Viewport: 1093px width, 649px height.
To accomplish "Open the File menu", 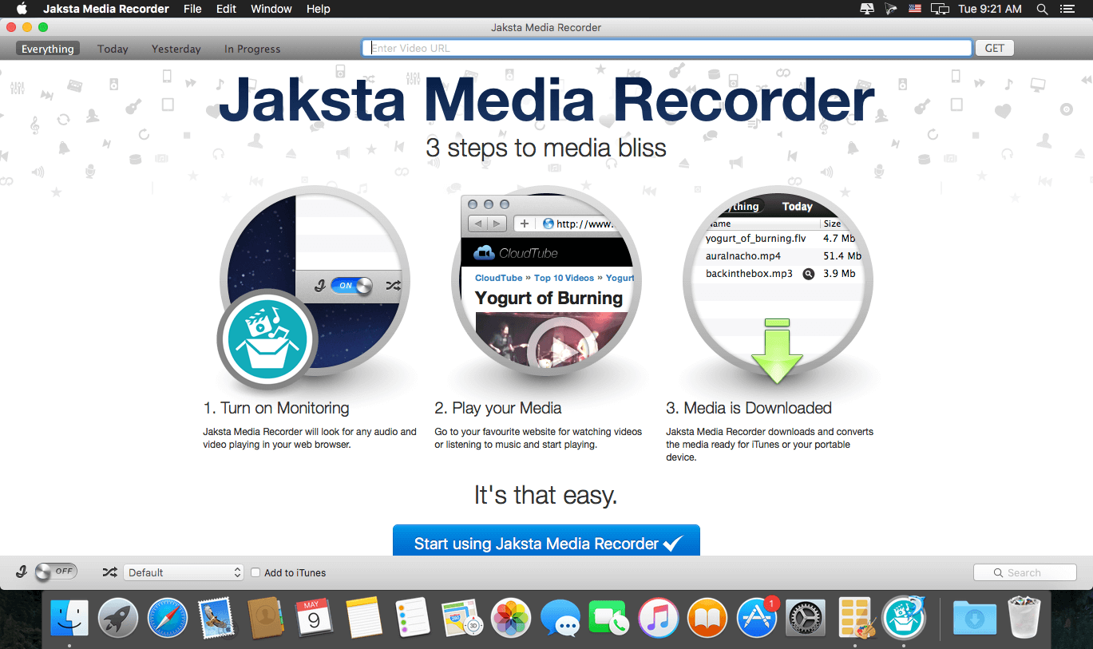I will click(x=192, y=9).
